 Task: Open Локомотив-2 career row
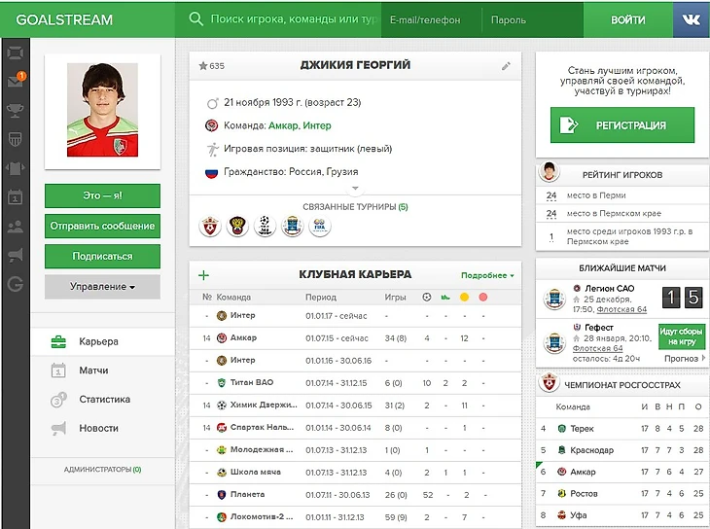(x=355, y=517)
